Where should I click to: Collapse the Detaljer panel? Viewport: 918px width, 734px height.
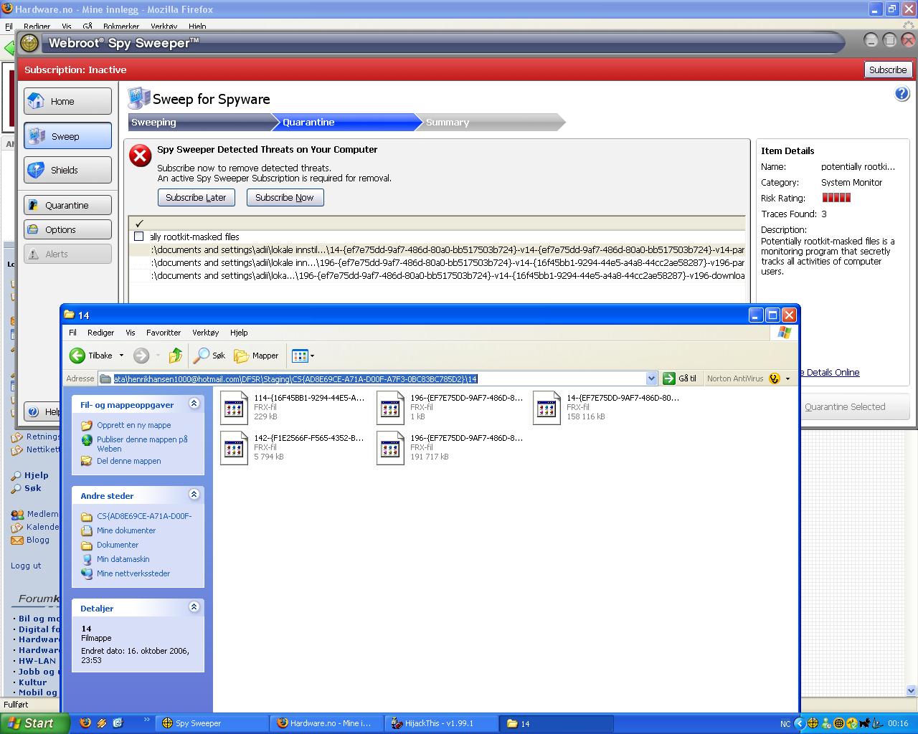(x=194, y=607)
